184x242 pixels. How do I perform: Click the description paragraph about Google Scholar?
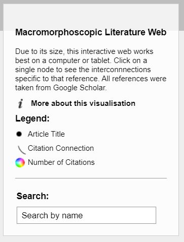point(91,70)
